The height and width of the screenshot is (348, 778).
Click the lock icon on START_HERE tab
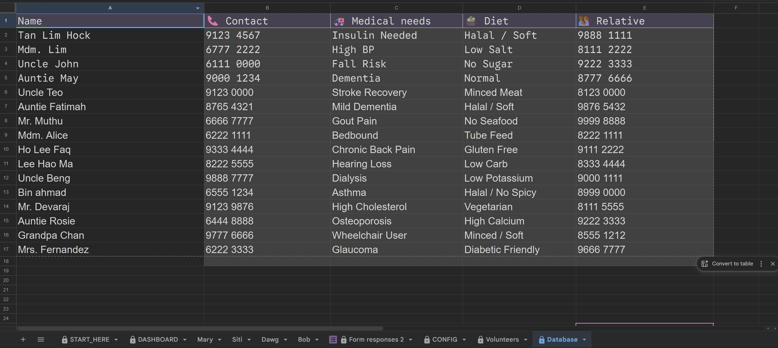[65, 340]
